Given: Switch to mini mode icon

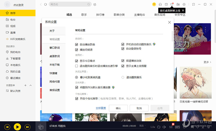Looking at the screenshot, I should 193,4.
